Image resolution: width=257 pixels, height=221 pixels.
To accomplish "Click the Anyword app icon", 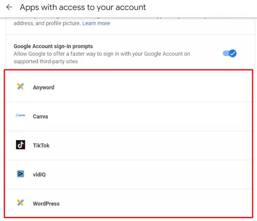I will (20, 86).
